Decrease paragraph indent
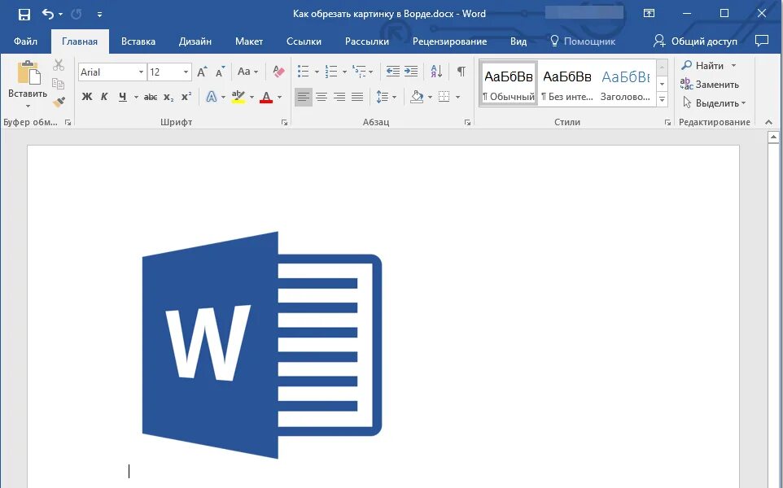The width and height of the screenshot is (783, 488). 393,72
